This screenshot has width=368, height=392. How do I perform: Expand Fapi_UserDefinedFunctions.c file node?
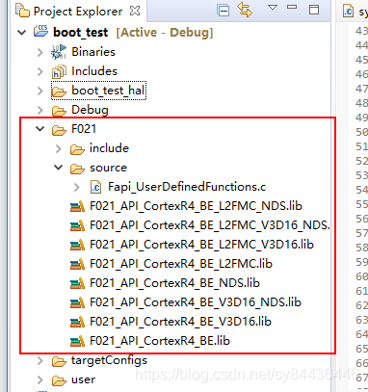[77, 187]
